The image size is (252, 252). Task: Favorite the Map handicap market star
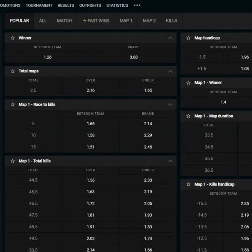click(188, 38)
